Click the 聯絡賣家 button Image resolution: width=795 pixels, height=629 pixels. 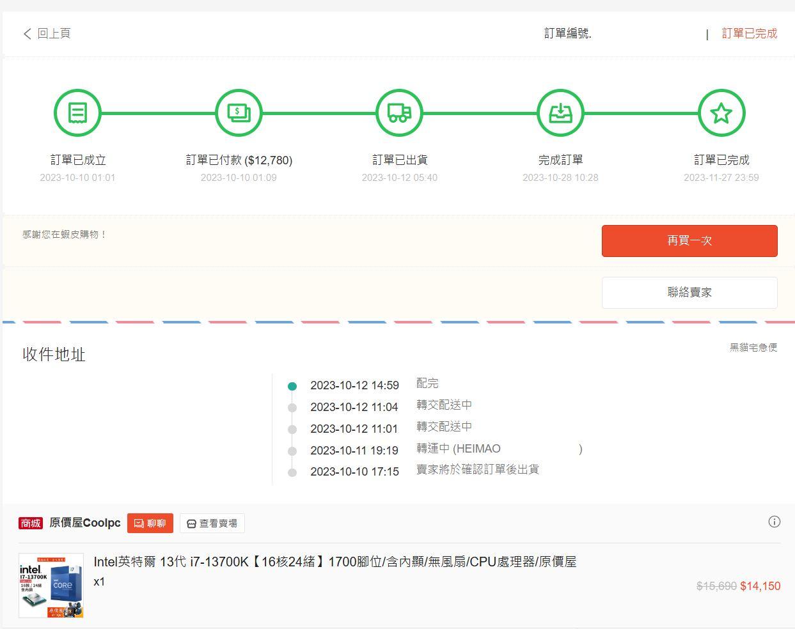689,292
